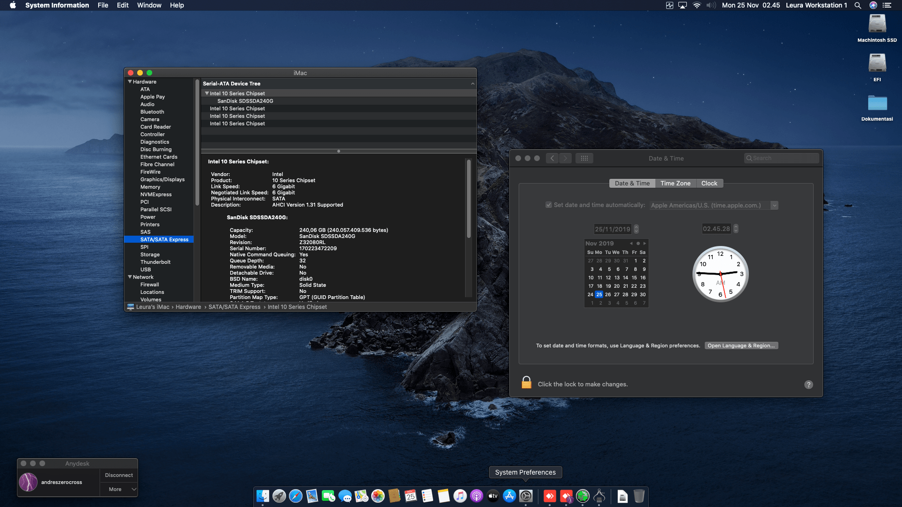Open Notes from the Dock
The height and width of the screenshot is (507, 902).
click(x=443, y=496)
